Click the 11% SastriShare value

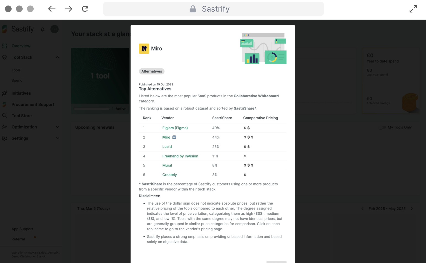tap(215, 156)
